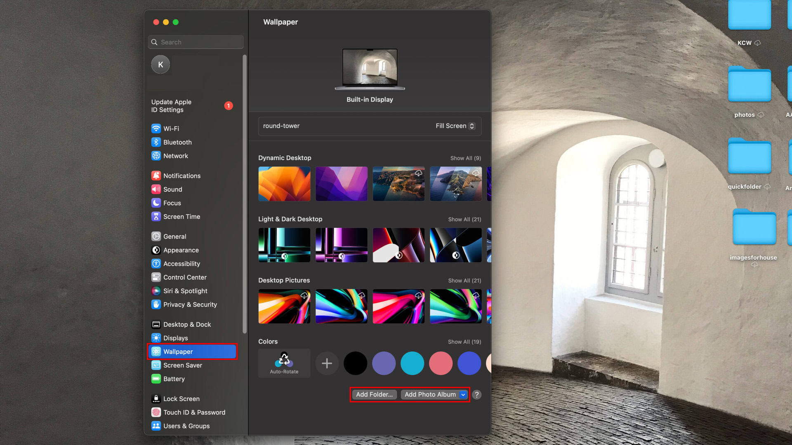Expand Show All for Dynamic Desktop

point(465,158)
